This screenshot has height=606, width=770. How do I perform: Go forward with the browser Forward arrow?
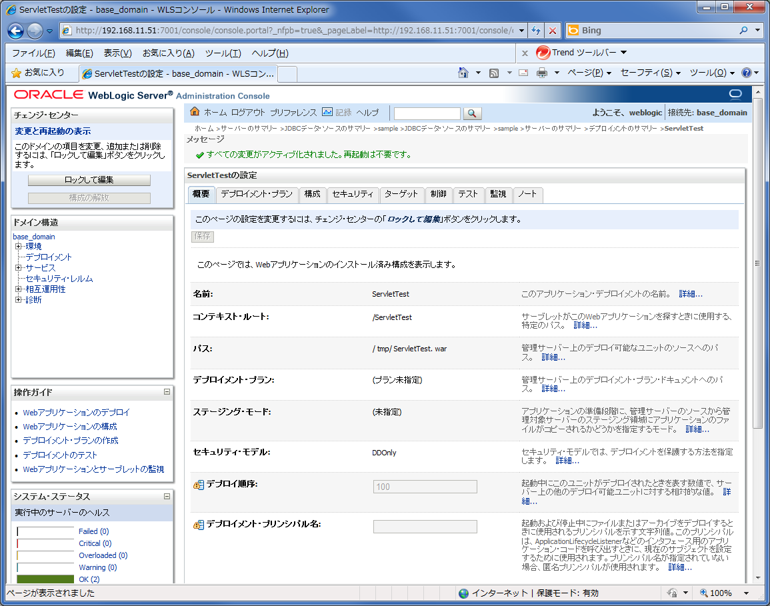[35, 31]
